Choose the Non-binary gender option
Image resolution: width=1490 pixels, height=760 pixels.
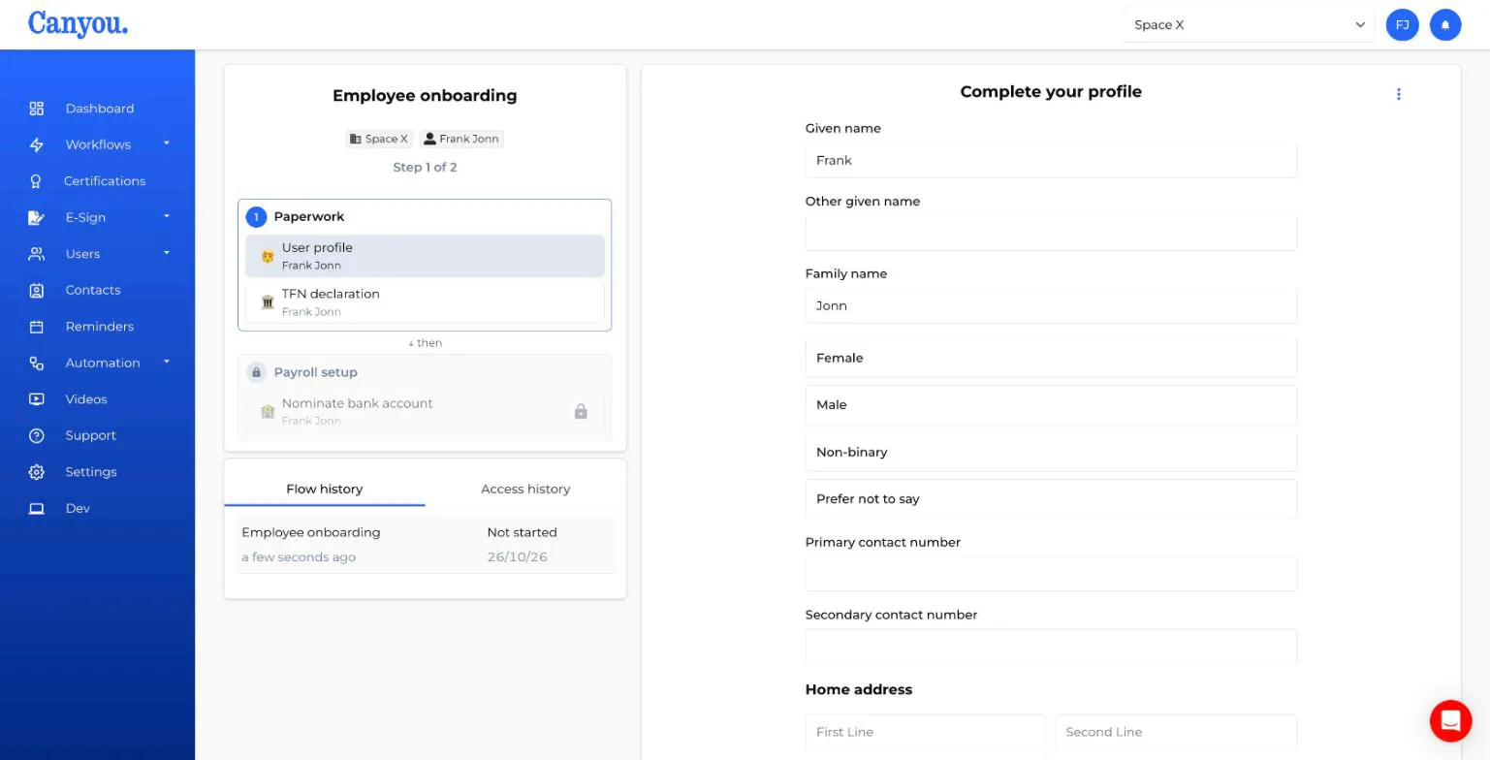coord(1051,452)
